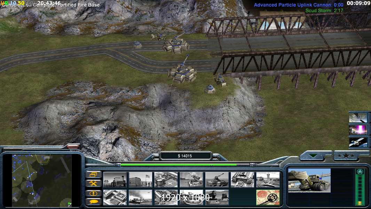Pick the Patriot missile battery build icon
The height and width of the screenshot is (209, 371).
(191, 179)
